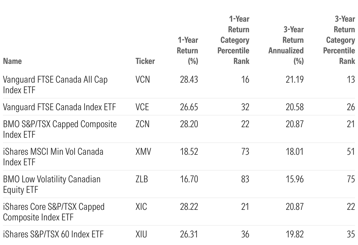The width and height of the screenshot is (358, 245).
Task: Click the VCN ticker symbol
Action: tap(143, 79)
